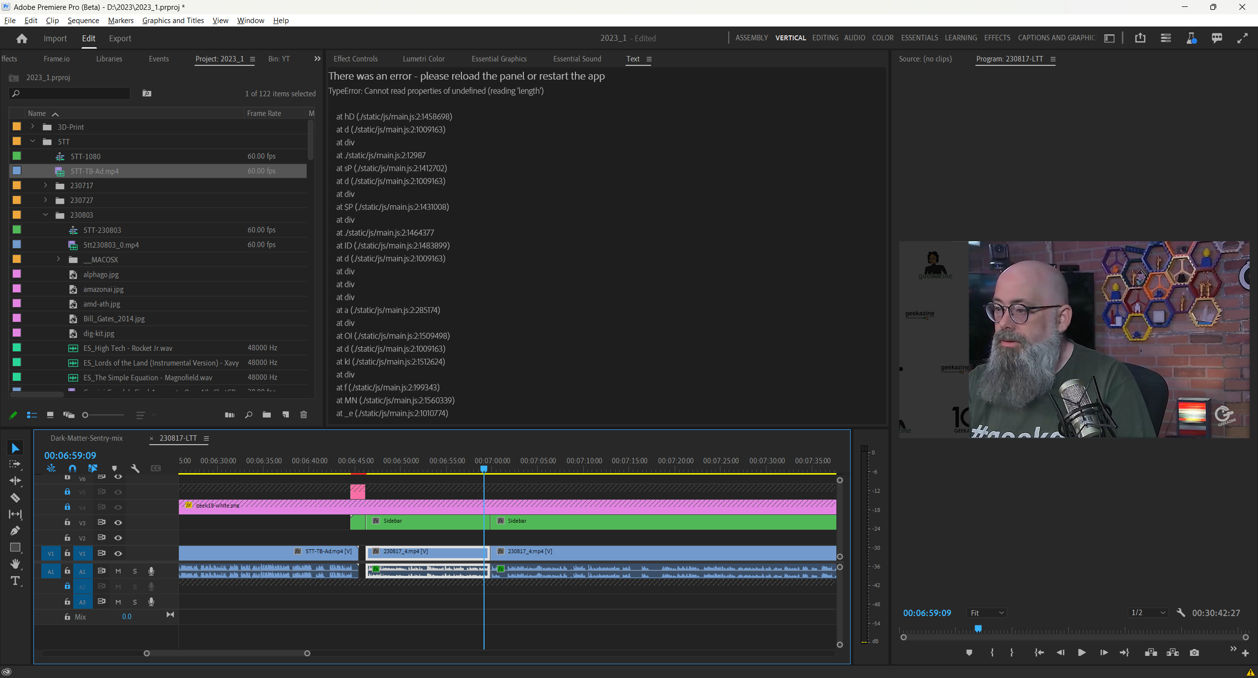Hide the V1 track with its eye toggle

(118, 553)
